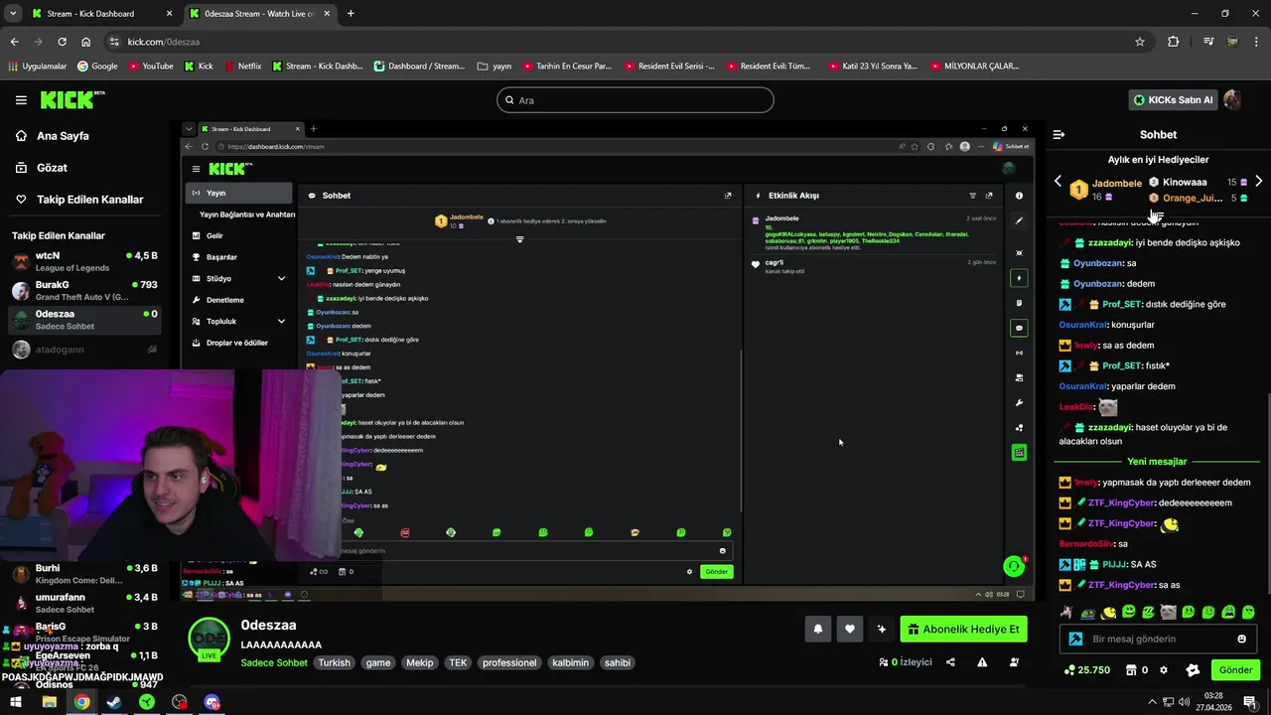
Task: Open the Chrome three-dot menu
Action: tap(1258, 42)
